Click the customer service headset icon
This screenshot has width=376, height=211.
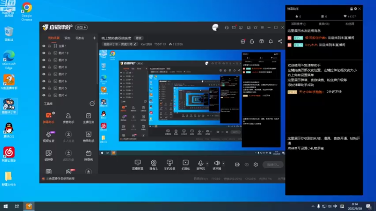(x=227, y=28)
